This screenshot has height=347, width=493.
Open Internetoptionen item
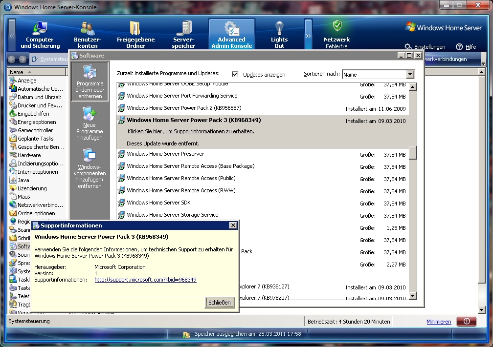(34, 172)
